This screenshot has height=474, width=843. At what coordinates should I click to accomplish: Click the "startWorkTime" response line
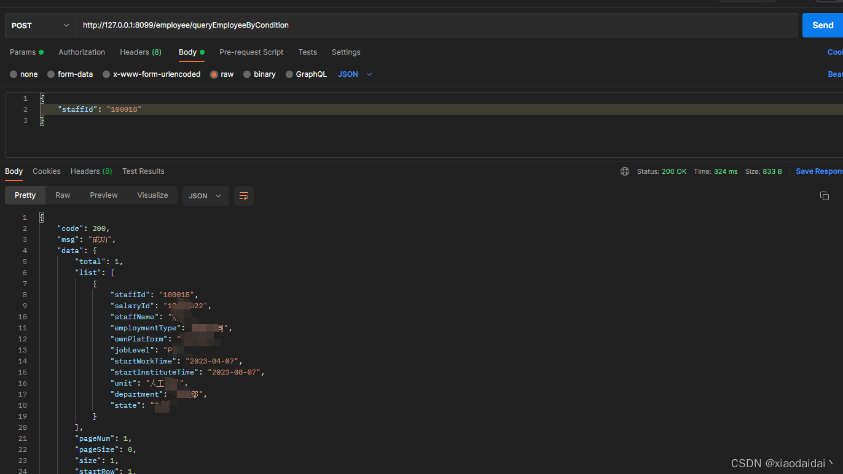(176, 361)
